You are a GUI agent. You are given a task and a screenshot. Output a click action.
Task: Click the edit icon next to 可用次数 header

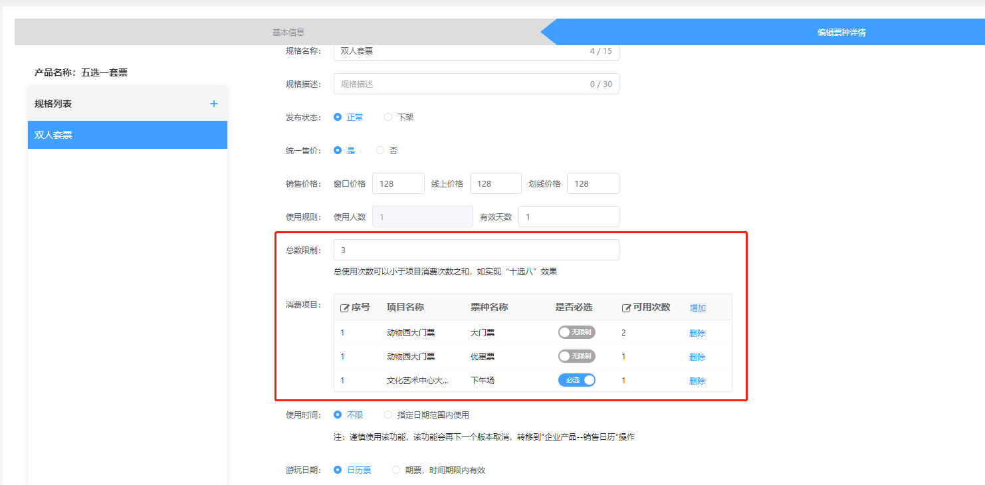pyautogui.click(x=626, y=308)
